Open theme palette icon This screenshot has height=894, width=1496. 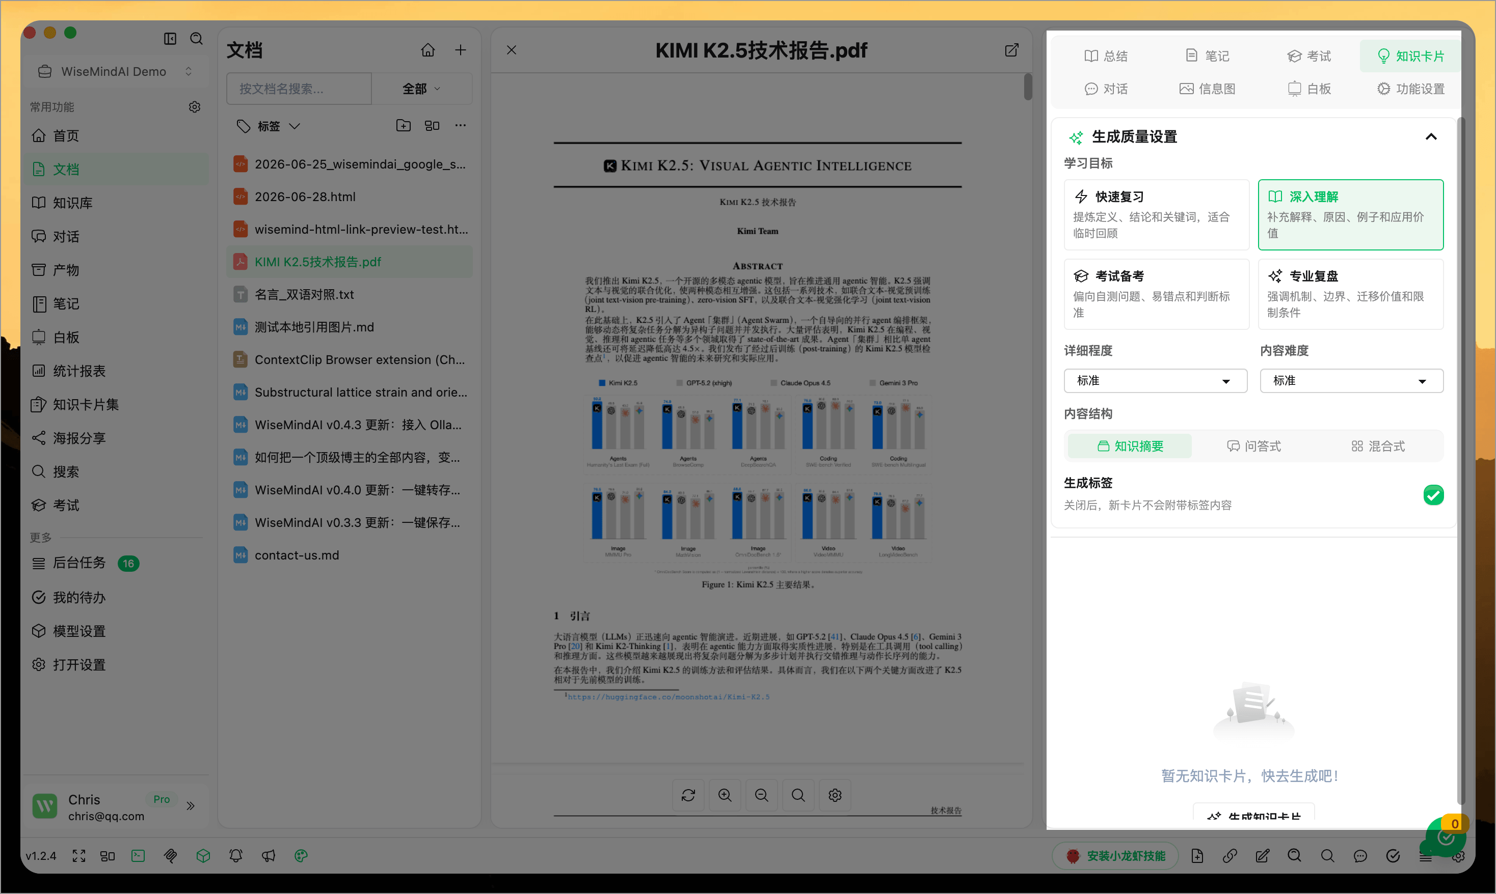301,856
